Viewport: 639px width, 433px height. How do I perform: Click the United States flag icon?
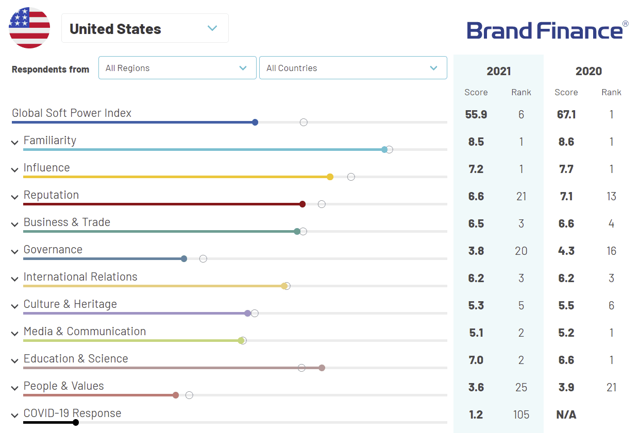[29, 28]
